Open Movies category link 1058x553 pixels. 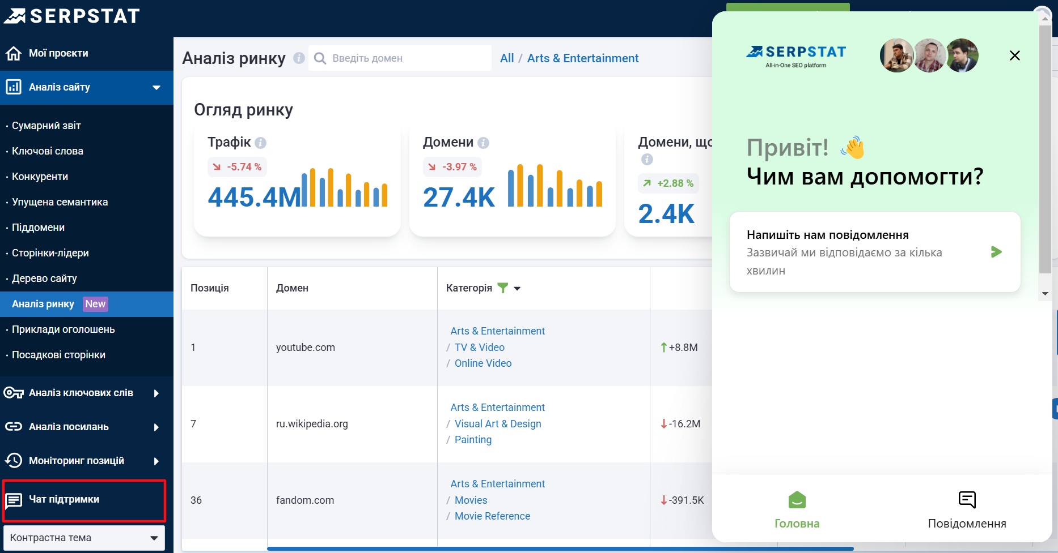tap(471, 500)
